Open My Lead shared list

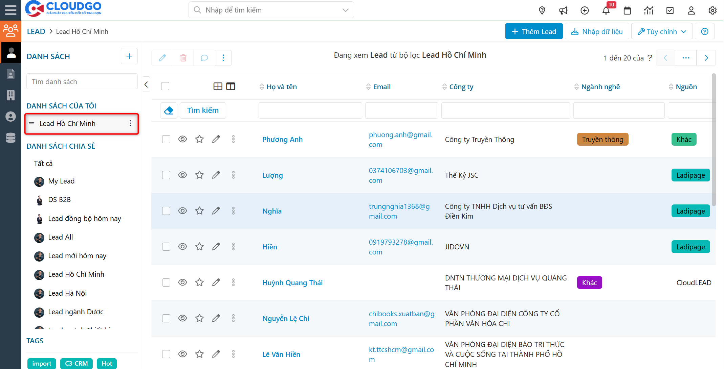61,181
